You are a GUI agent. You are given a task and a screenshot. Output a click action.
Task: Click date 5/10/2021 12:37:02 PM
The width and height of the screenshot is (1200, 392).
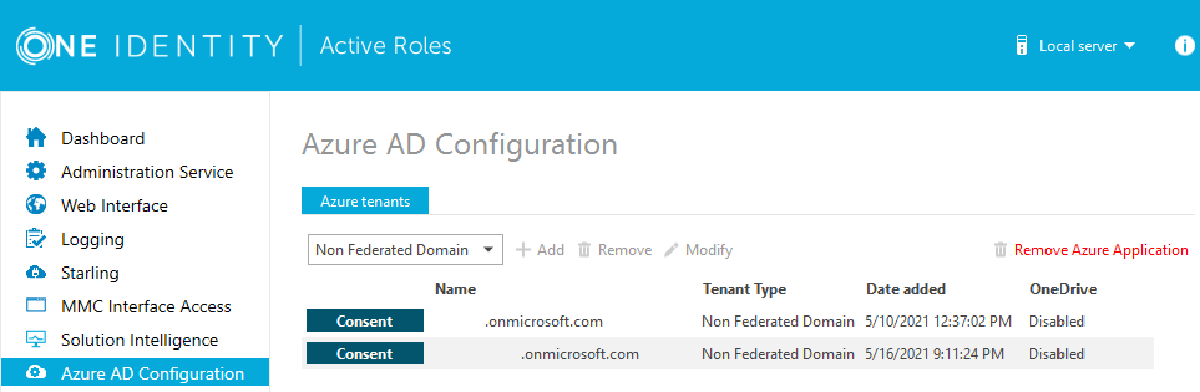[x=938, y=322]
